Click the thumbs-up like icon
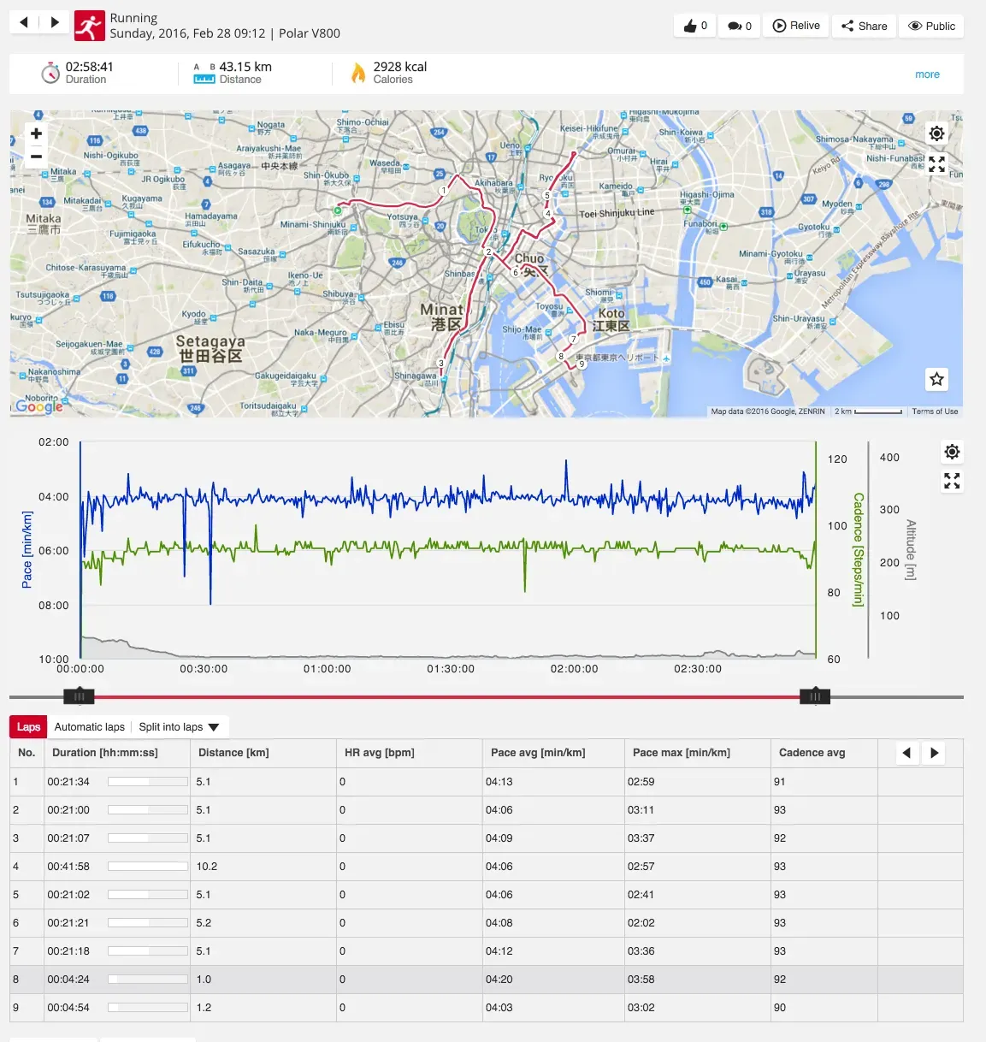986x1042 pixels. point(689,26)
